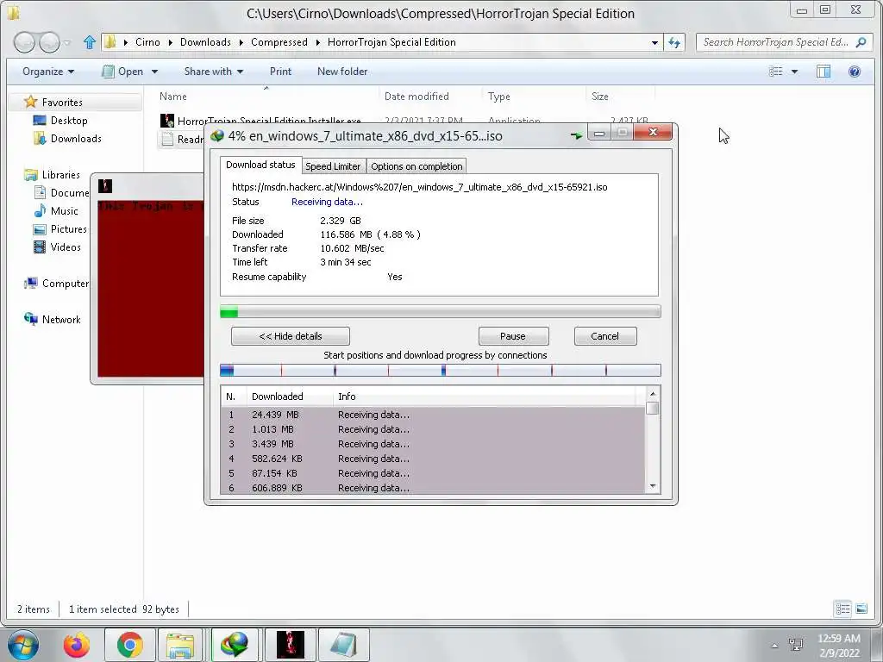This screenshot has height=662, width=883.
Task: Switch to HorrorTrojan taskbar icon
Action: coord(290,645)
